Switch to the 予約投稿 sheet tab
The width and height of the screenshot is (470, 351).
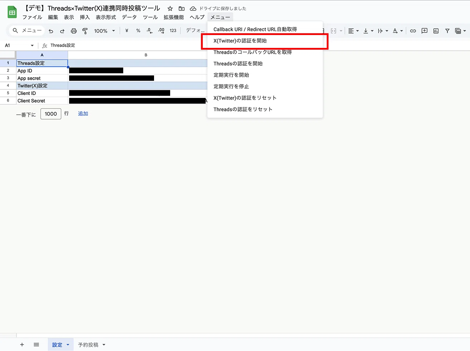coord(88,345)
